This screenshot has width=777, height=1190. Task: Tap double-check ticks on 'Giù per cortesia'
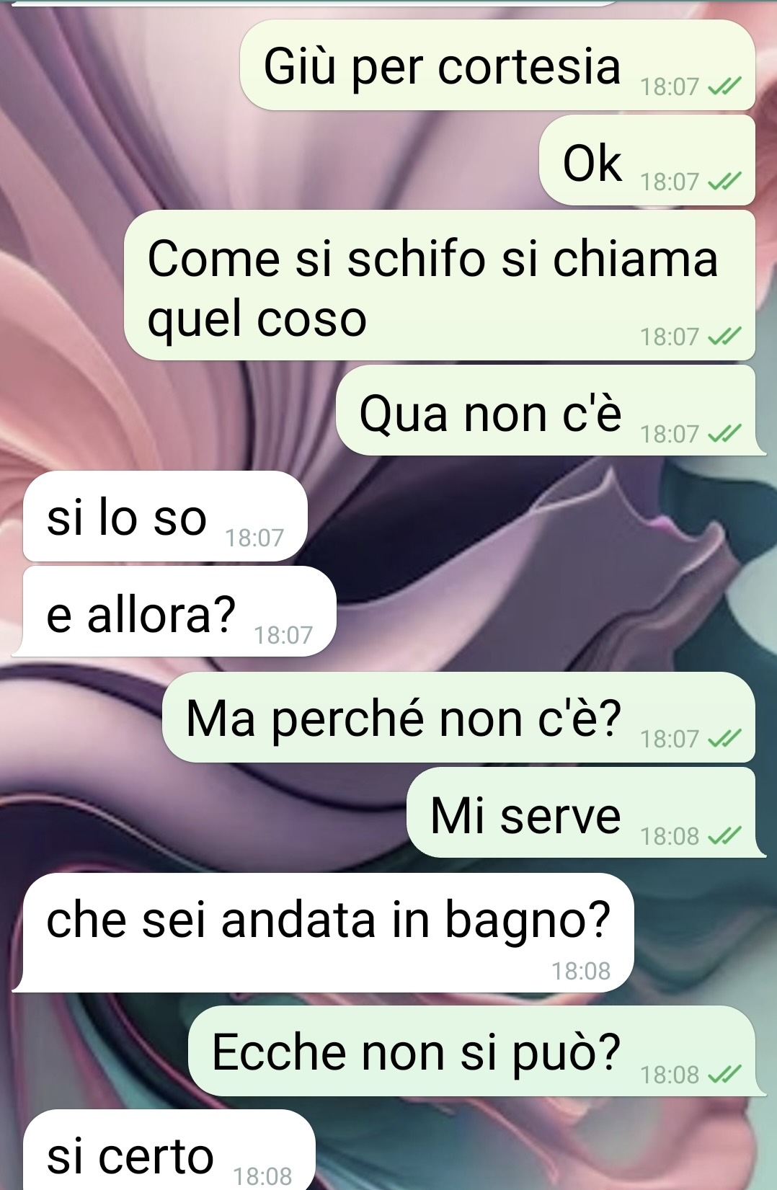(x=724, y=87)
